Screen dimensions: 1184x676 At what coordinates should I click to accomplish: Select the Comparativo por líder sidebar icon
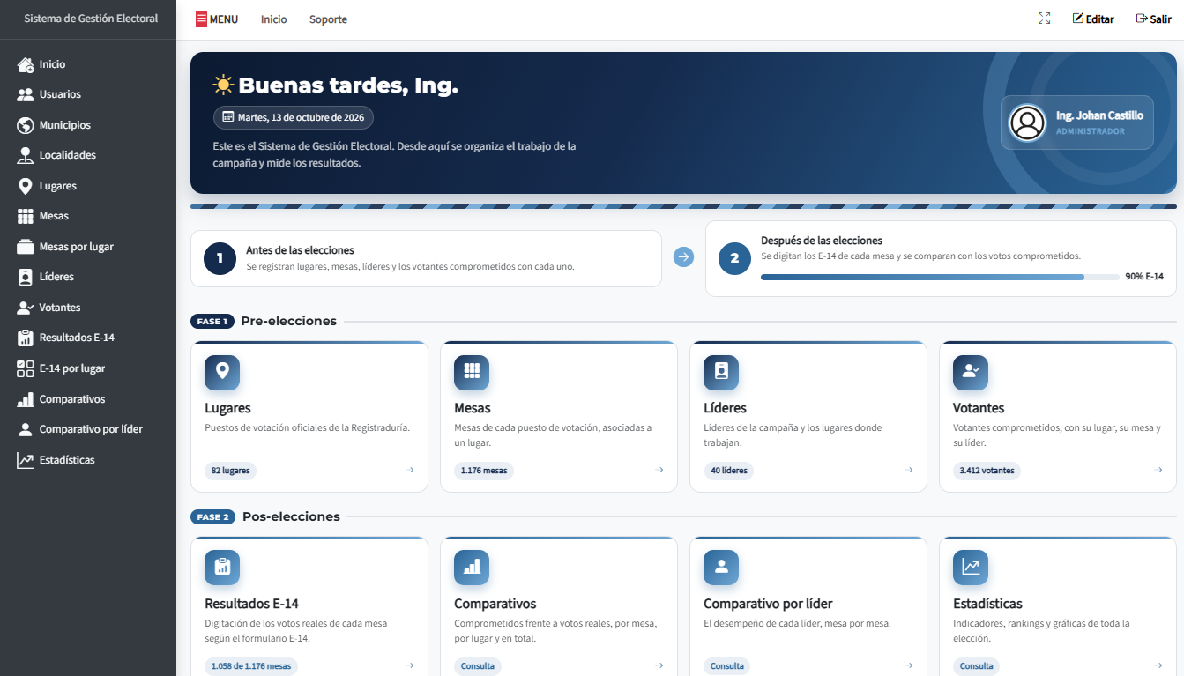click(26, 429)
